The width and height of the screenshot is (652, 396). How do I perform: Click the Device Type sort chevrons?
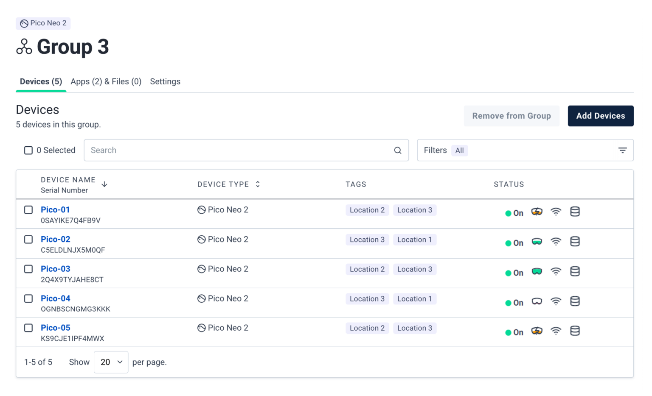258,184
